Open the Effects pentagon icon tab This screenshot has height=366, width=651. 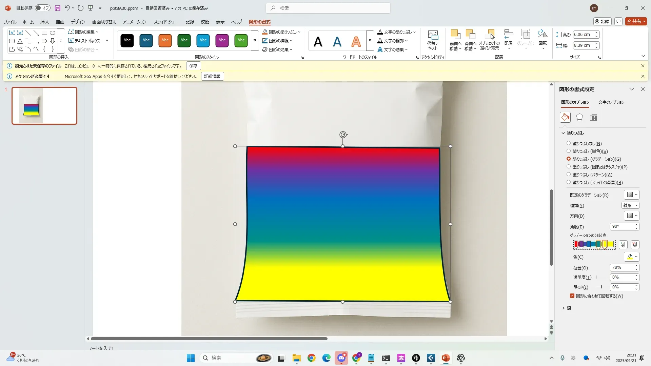[x=579, y=117]
